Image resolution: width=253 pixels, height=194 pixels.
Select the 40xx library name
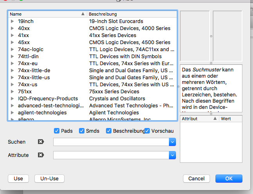pos(24,28)
